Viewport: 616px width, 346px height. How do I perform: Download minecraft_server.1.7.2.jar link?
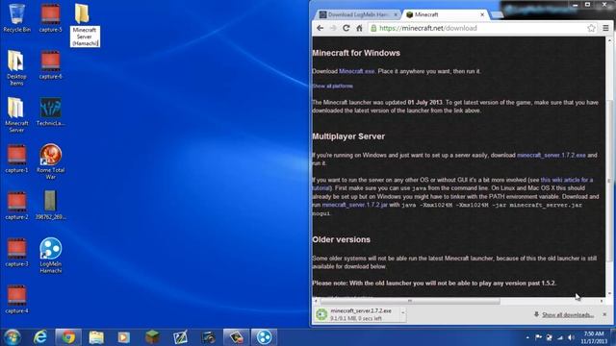pos(355,205)
